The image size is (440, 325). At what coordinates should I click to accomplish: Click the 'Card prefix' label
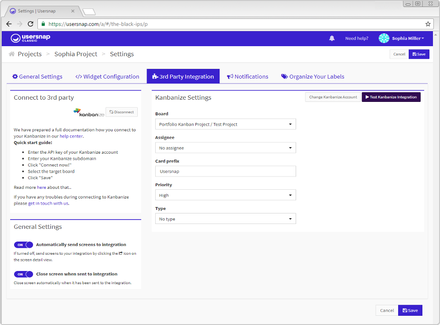tap(167, 161)
